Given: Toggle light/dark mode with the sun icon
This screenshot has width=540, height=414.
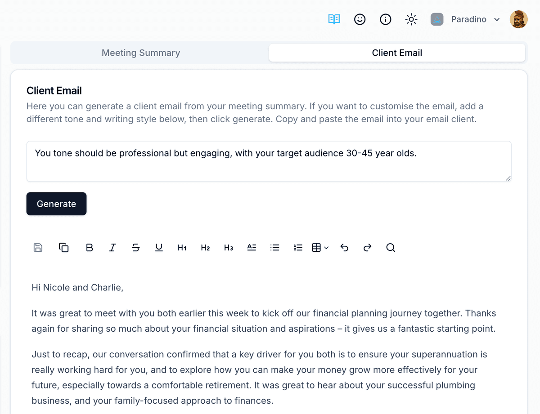Looking at the screenshot, I should click(x=411, y=19).
